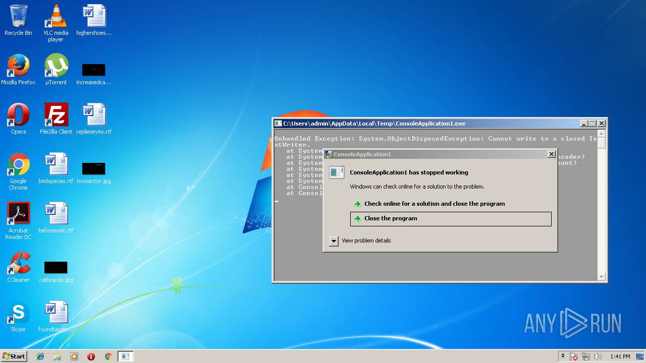Click Show desktop button at taskbar end
Image resolution: width=646 pixels, height=363 pixels.
click(640, 356)
